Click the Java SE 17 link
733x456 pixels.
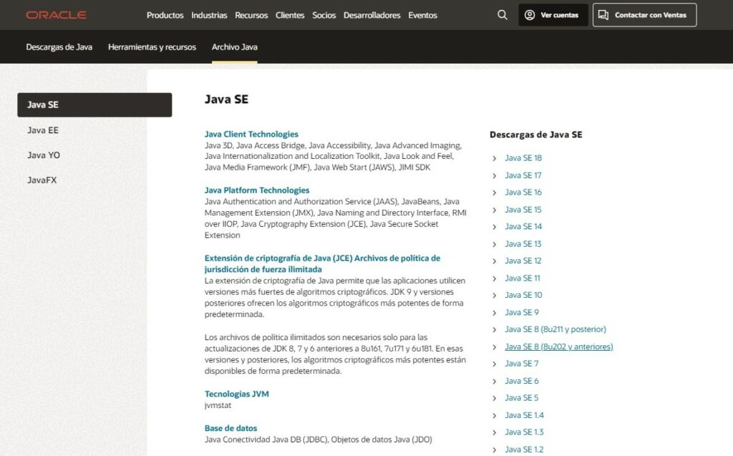[x=523, y=175]
